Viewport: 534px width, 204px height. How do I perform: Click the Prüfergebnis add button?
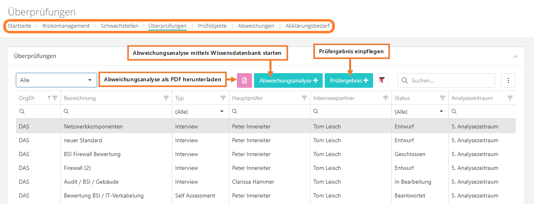[349, 80]
